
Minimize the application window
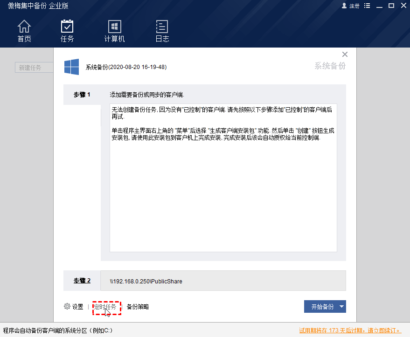click(379, 6)
